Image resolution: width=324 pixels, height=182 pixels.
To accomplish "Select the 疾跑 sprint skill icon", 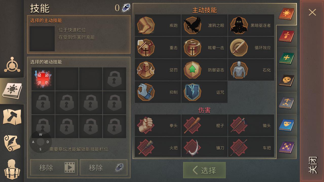I will tap(158, 25).
